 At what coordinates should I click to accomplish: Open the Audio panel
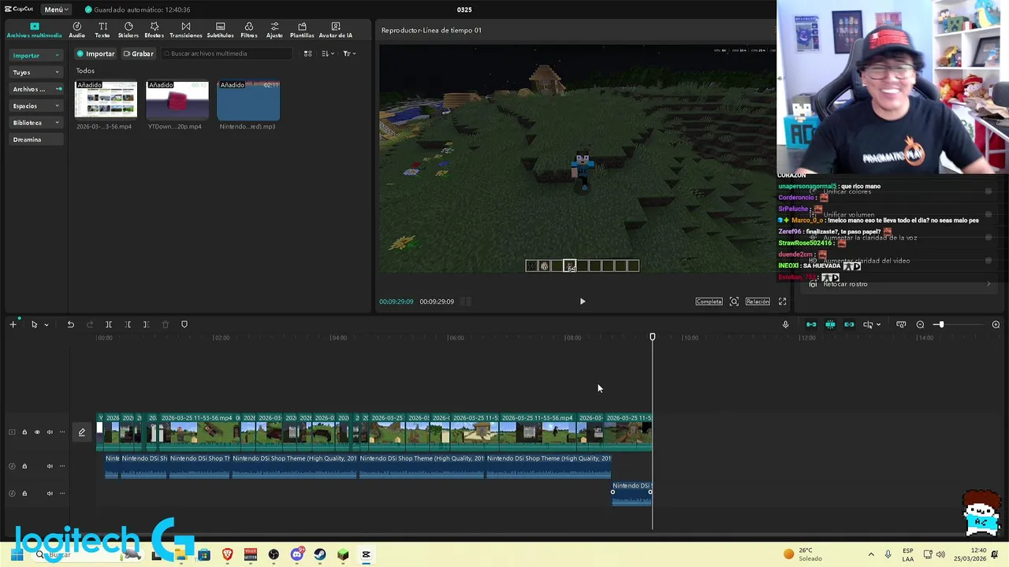coord(76,30)
